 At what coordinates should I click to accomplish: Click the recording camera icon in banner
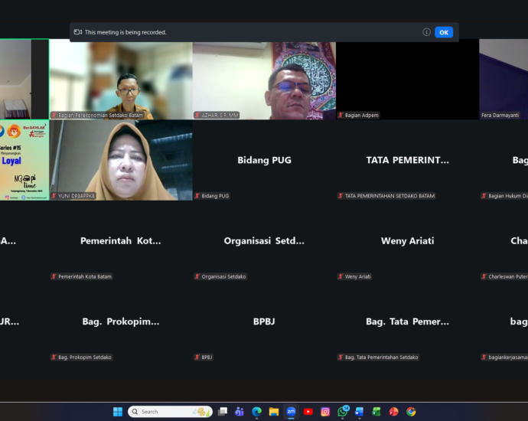pos(78,32)
